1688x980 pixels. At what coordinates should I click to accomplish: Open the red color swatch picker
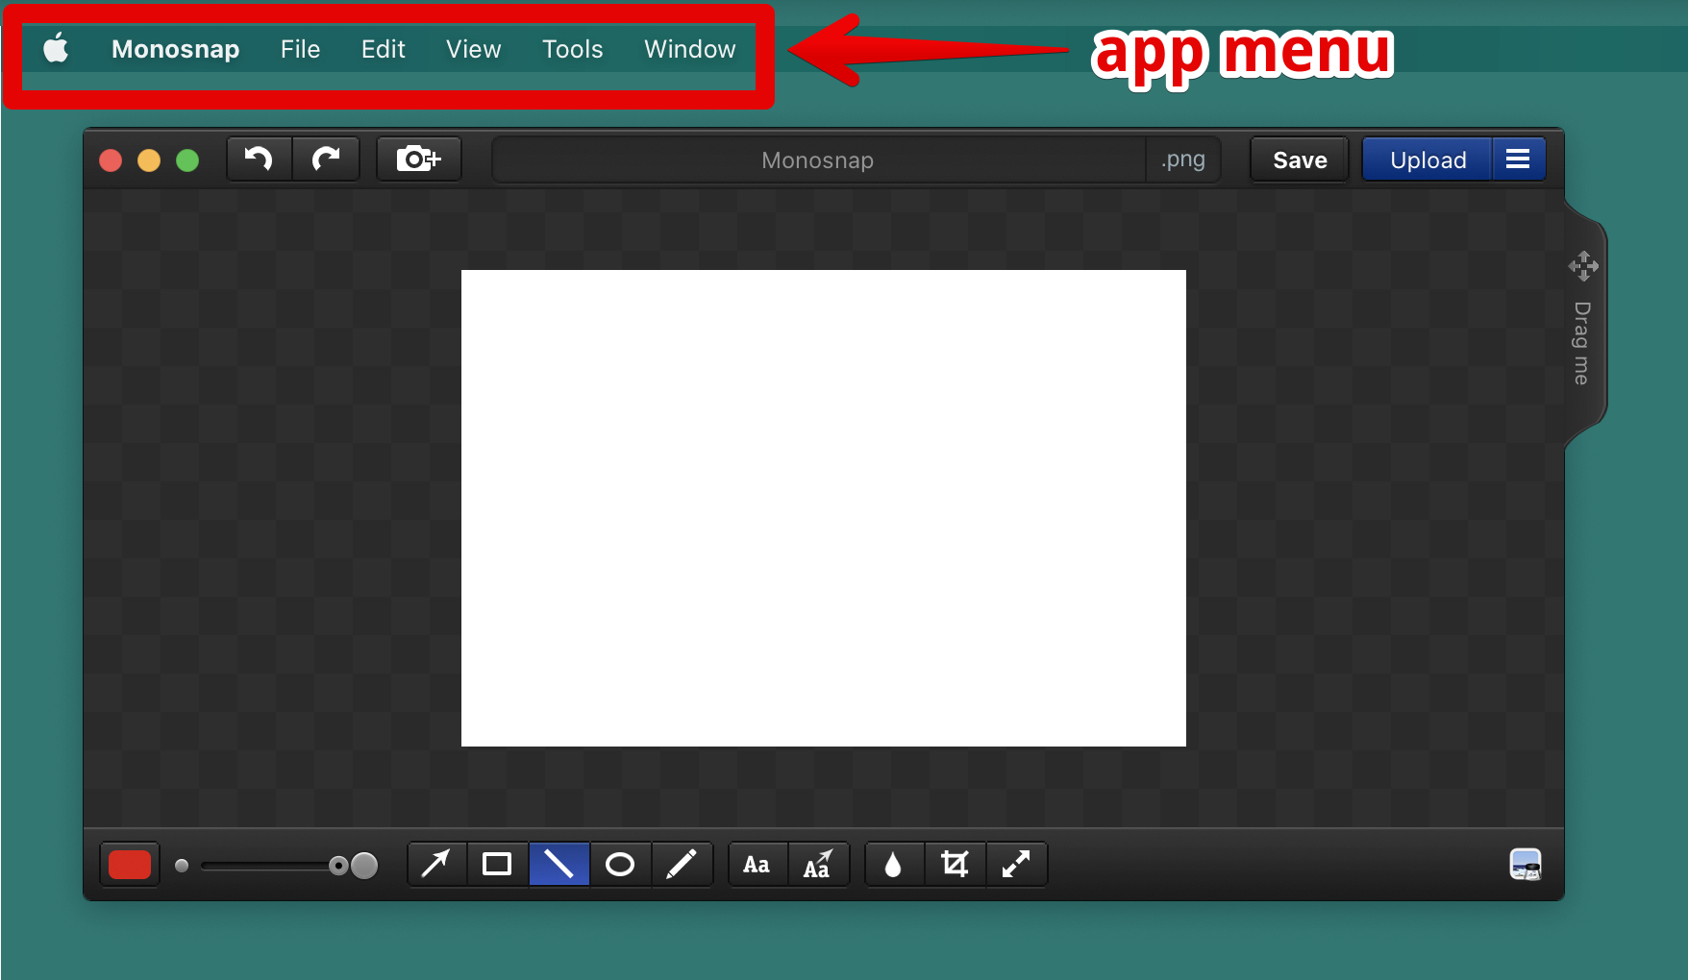[130, 865]
